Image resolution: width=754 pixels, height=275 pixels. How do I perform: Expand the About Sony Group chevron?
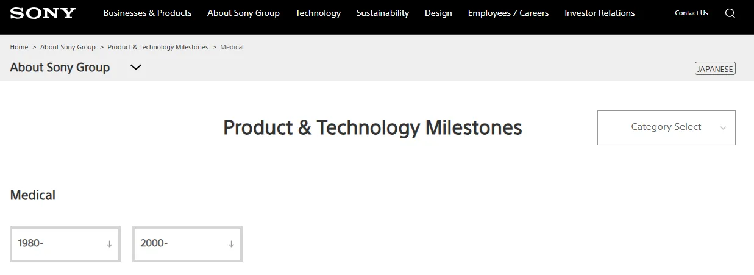click(x=136, y=68)
